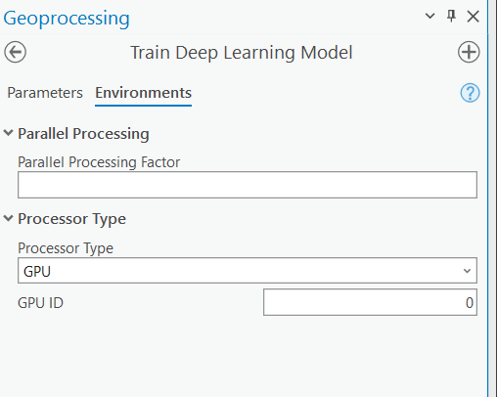Collapse the Parallel Processing section chevron
Image resolution: width=497 pixels, height=397 pixels.
(8, 133)
